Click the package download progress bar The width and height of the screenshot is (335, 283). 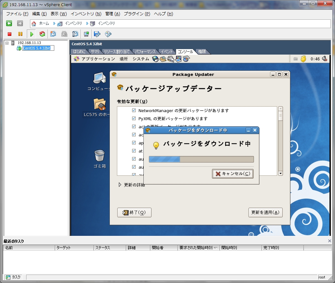201,159
